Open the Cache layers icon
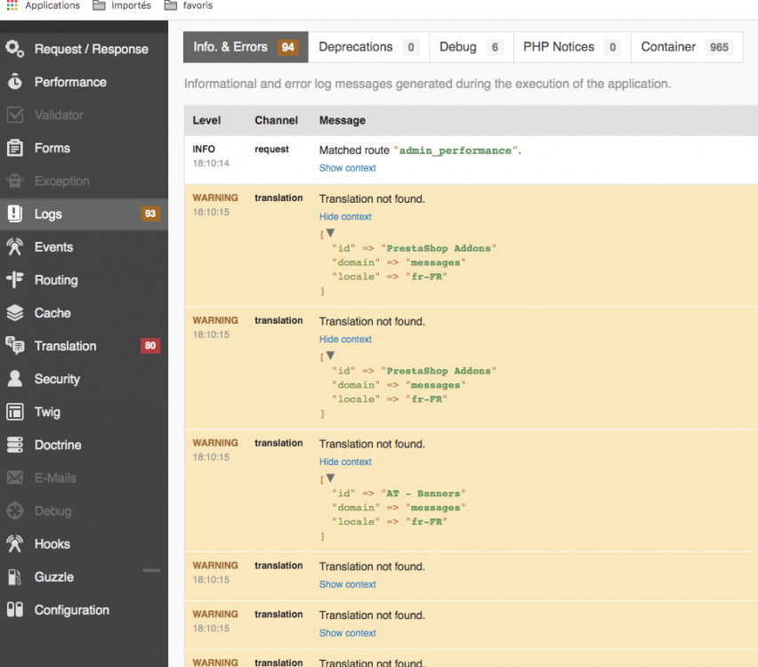The height and width of the screenshot is (667, 758). (15, 313)
